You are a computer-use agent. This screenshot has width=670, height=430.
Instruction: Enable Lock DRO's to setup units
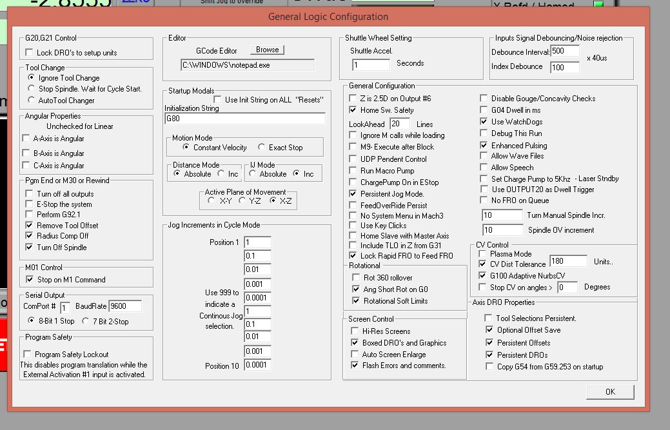pyautogui.click(x=29, y=53)
